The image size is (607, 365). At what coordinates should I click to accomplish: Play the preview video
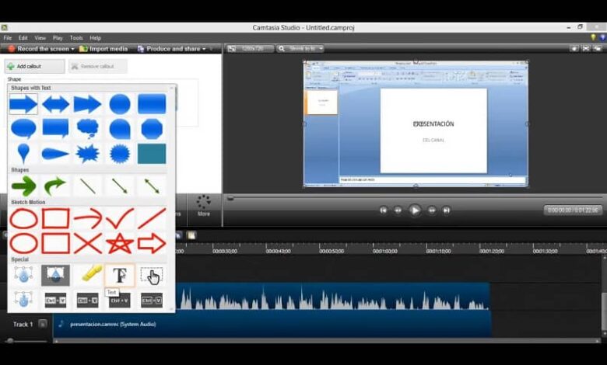point(415,210)
